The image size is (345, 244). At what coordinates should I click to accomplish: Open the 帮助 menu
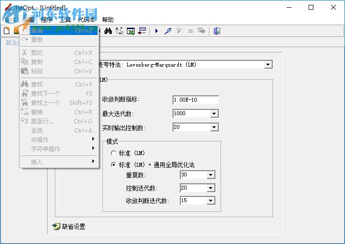coord(108,20)
